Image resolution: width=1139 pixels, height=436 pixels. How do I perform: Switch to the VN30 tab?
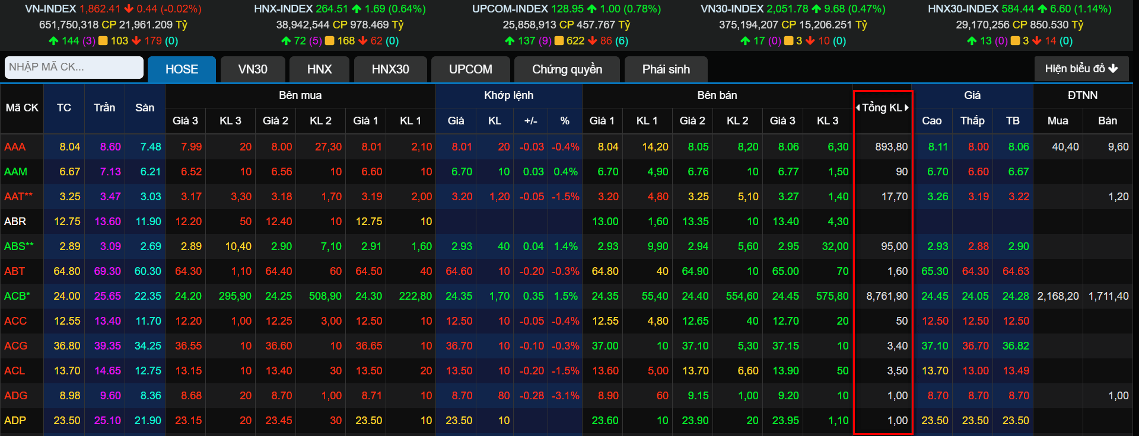(x=253, y=69)
